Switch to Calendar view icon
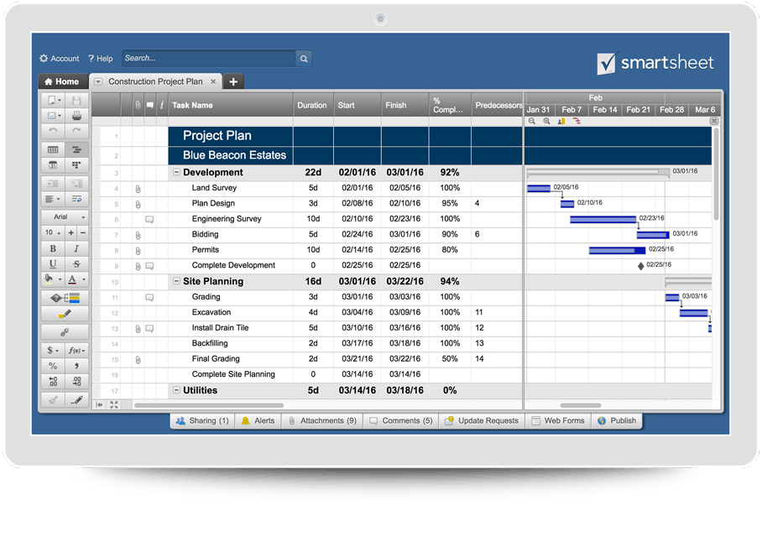This screenshot has width=762, height=537. [53, 165]
